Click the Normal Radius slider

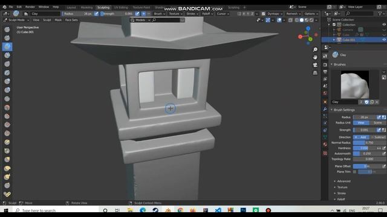(369, 143)
